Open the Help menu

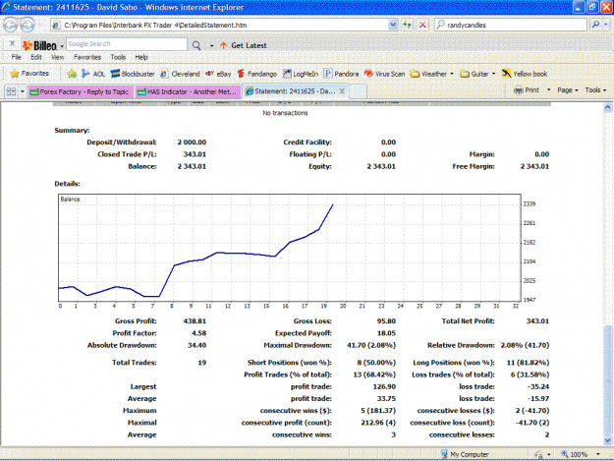tap(141, 57)
